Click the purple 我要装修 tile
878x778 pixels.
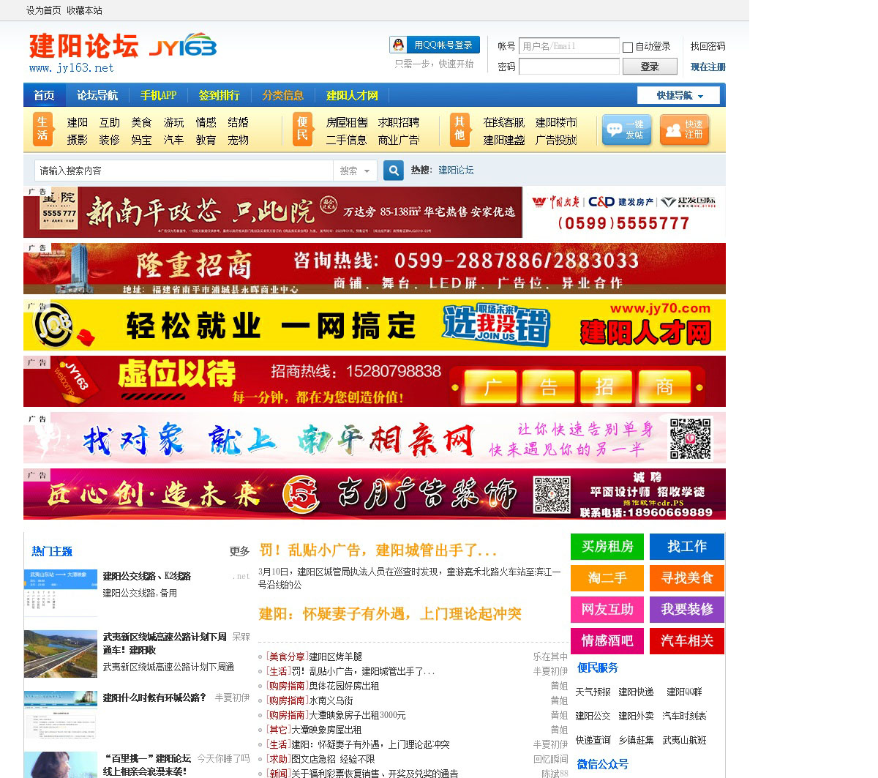point(686,610)
